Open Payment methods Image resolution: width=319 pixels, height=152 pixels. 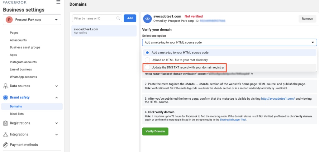[24, 145]
